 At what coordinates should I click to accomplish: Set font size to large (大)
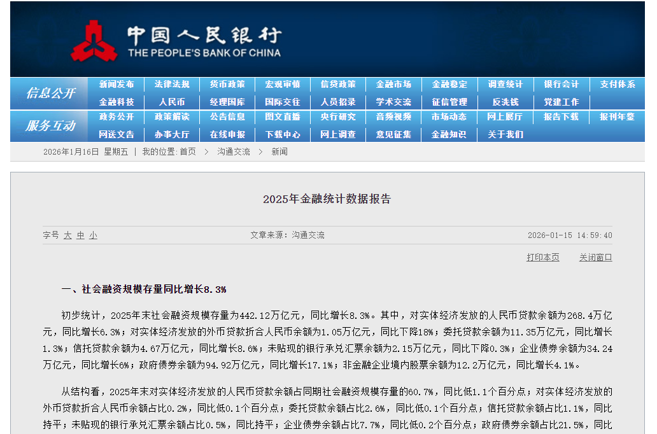[67, 235]
